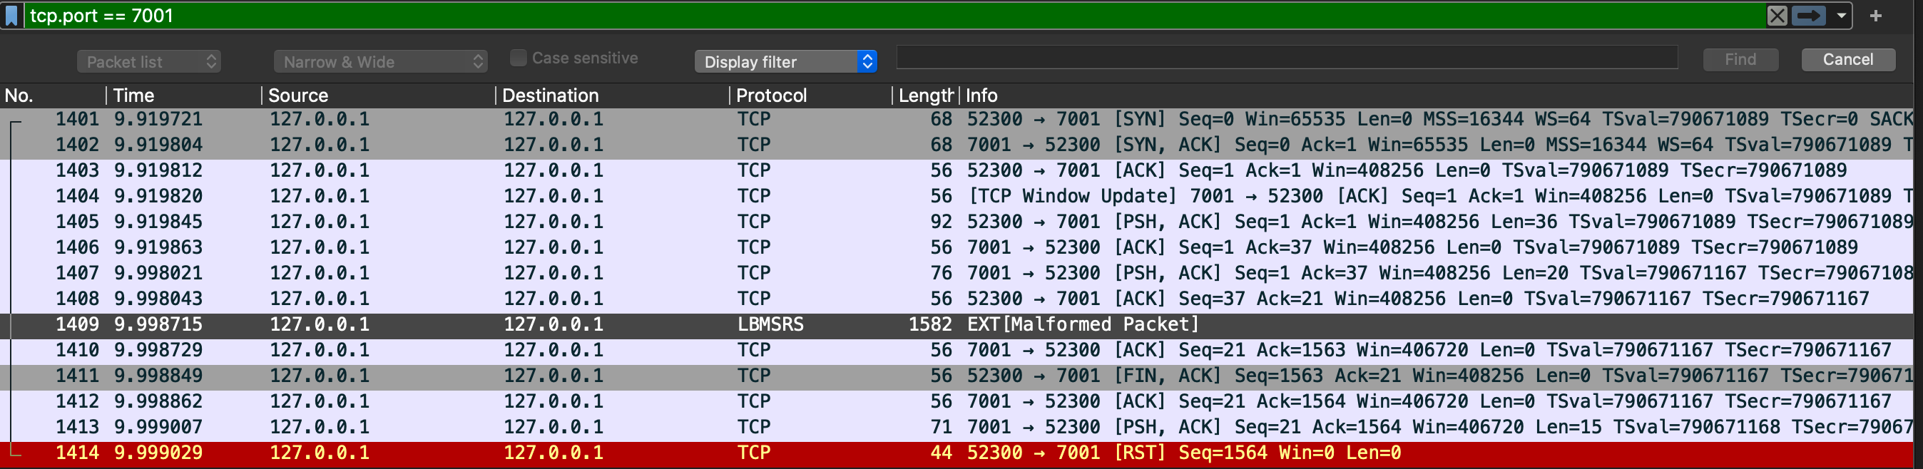This screenshot has height=469, width=1923.
Task: Open the Narrow & Wide charset dropdown
Action: click(381, 62)
